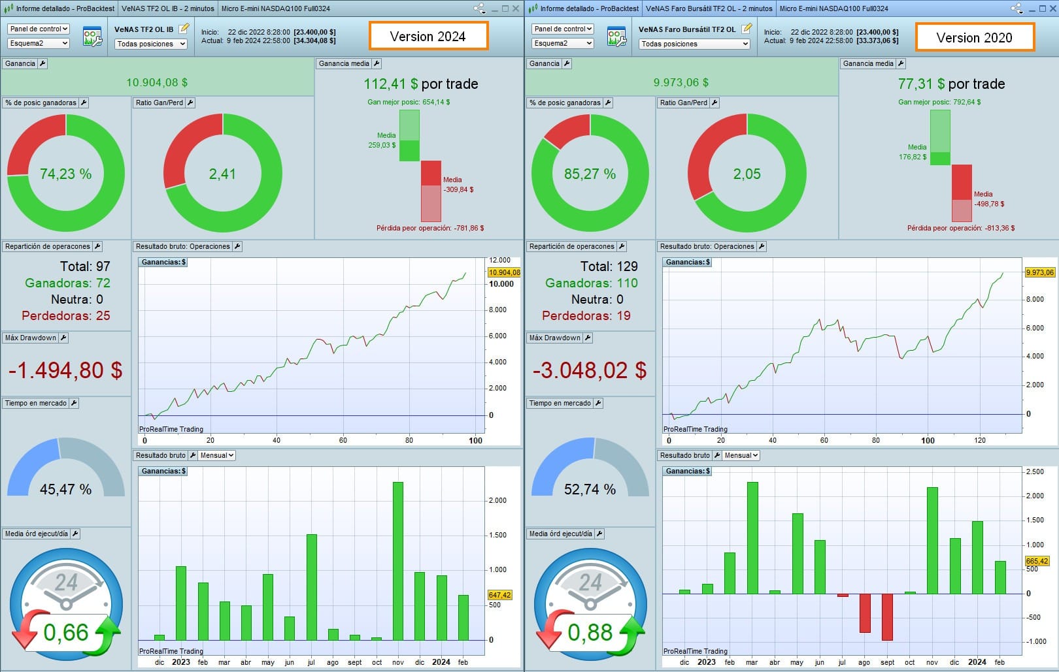Click the wrench beside Ratio Gan/Perd in the right window
This screenshot has height=672, width=1059.
tap(714, 103)
